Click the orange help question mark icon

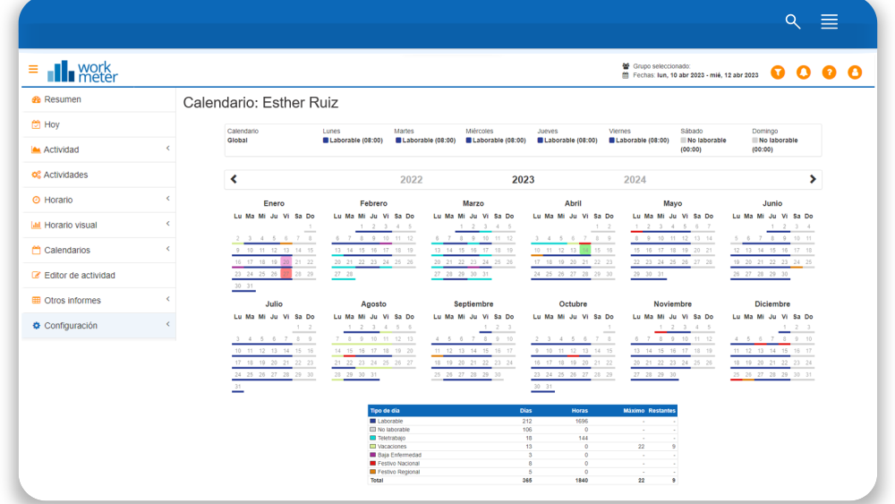point(830,72)
